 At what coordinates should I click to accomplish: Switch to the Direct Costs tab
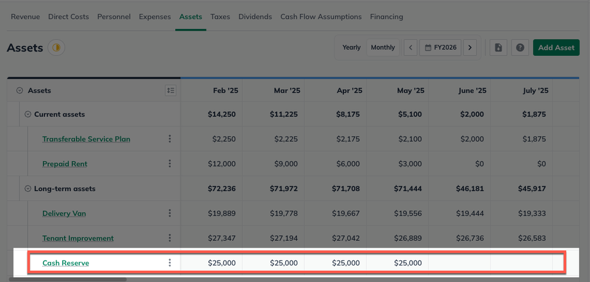(68, 17)
